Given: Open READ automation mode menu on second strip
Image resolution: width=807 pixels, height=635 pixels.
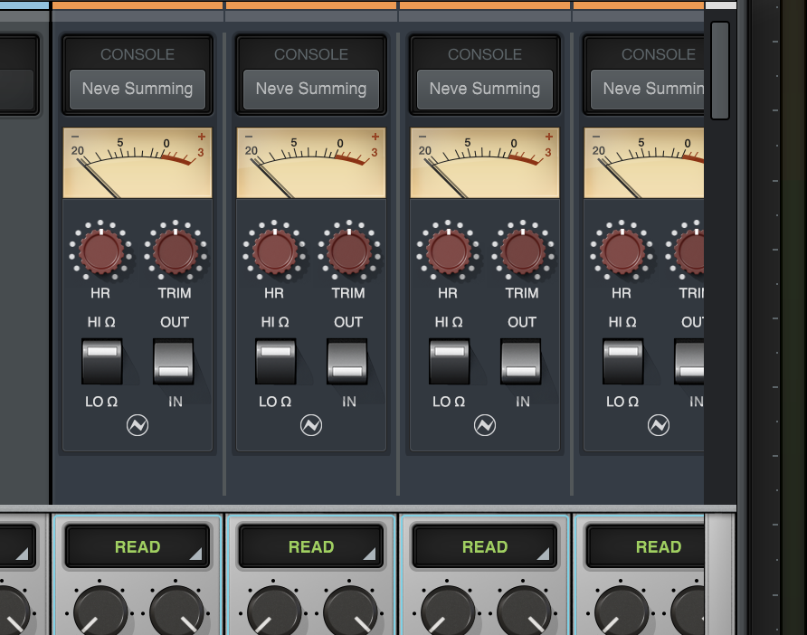Looking at the screenshot, I should [x=311, y=546].
